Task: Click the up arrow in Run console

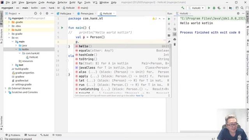Action: (x=175, y=19)
